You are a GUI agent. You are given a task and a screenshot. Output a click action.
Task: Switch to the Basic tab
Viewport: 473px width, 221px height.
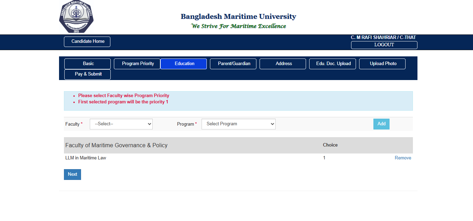[87, 64]
